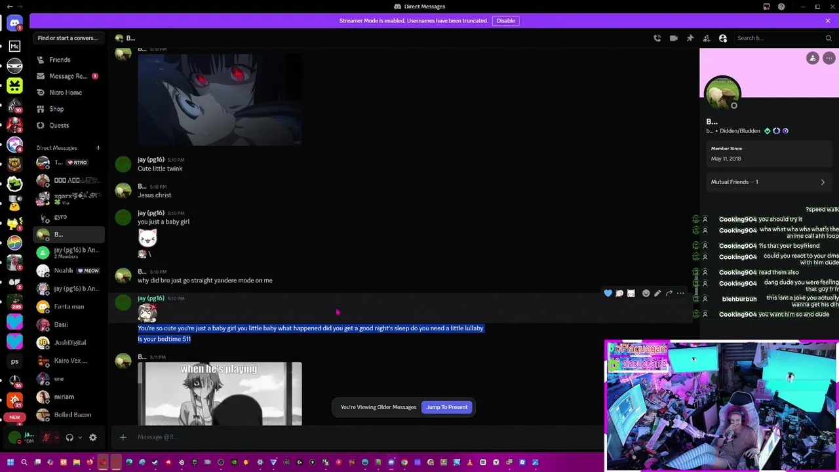Start a video call in the chat header
The width and height of the screenshot is (839, 472).
click(x=673, y=38)
